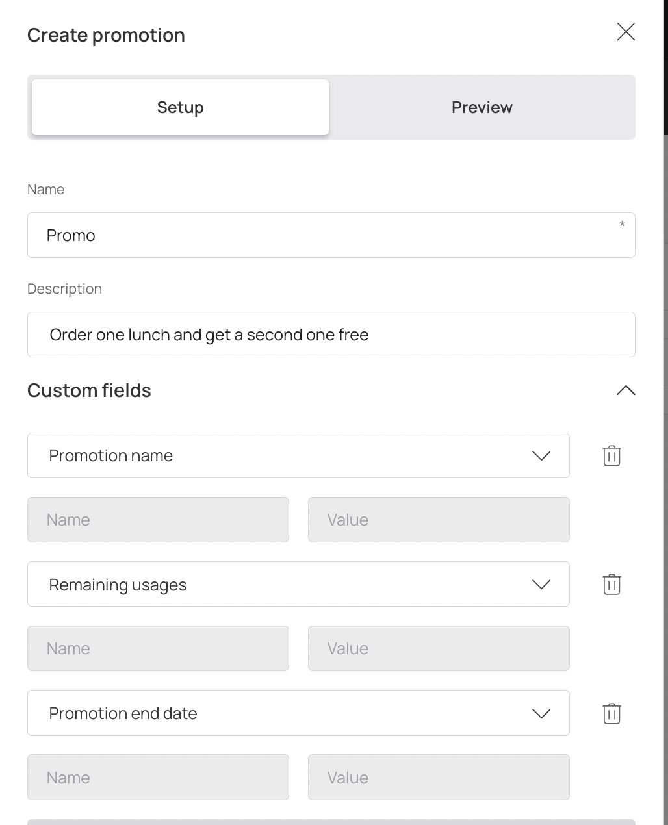The width and height of the screenshot is (668, 825).
Task: Click the Name field containing Promo
Action: pos(331,235)
